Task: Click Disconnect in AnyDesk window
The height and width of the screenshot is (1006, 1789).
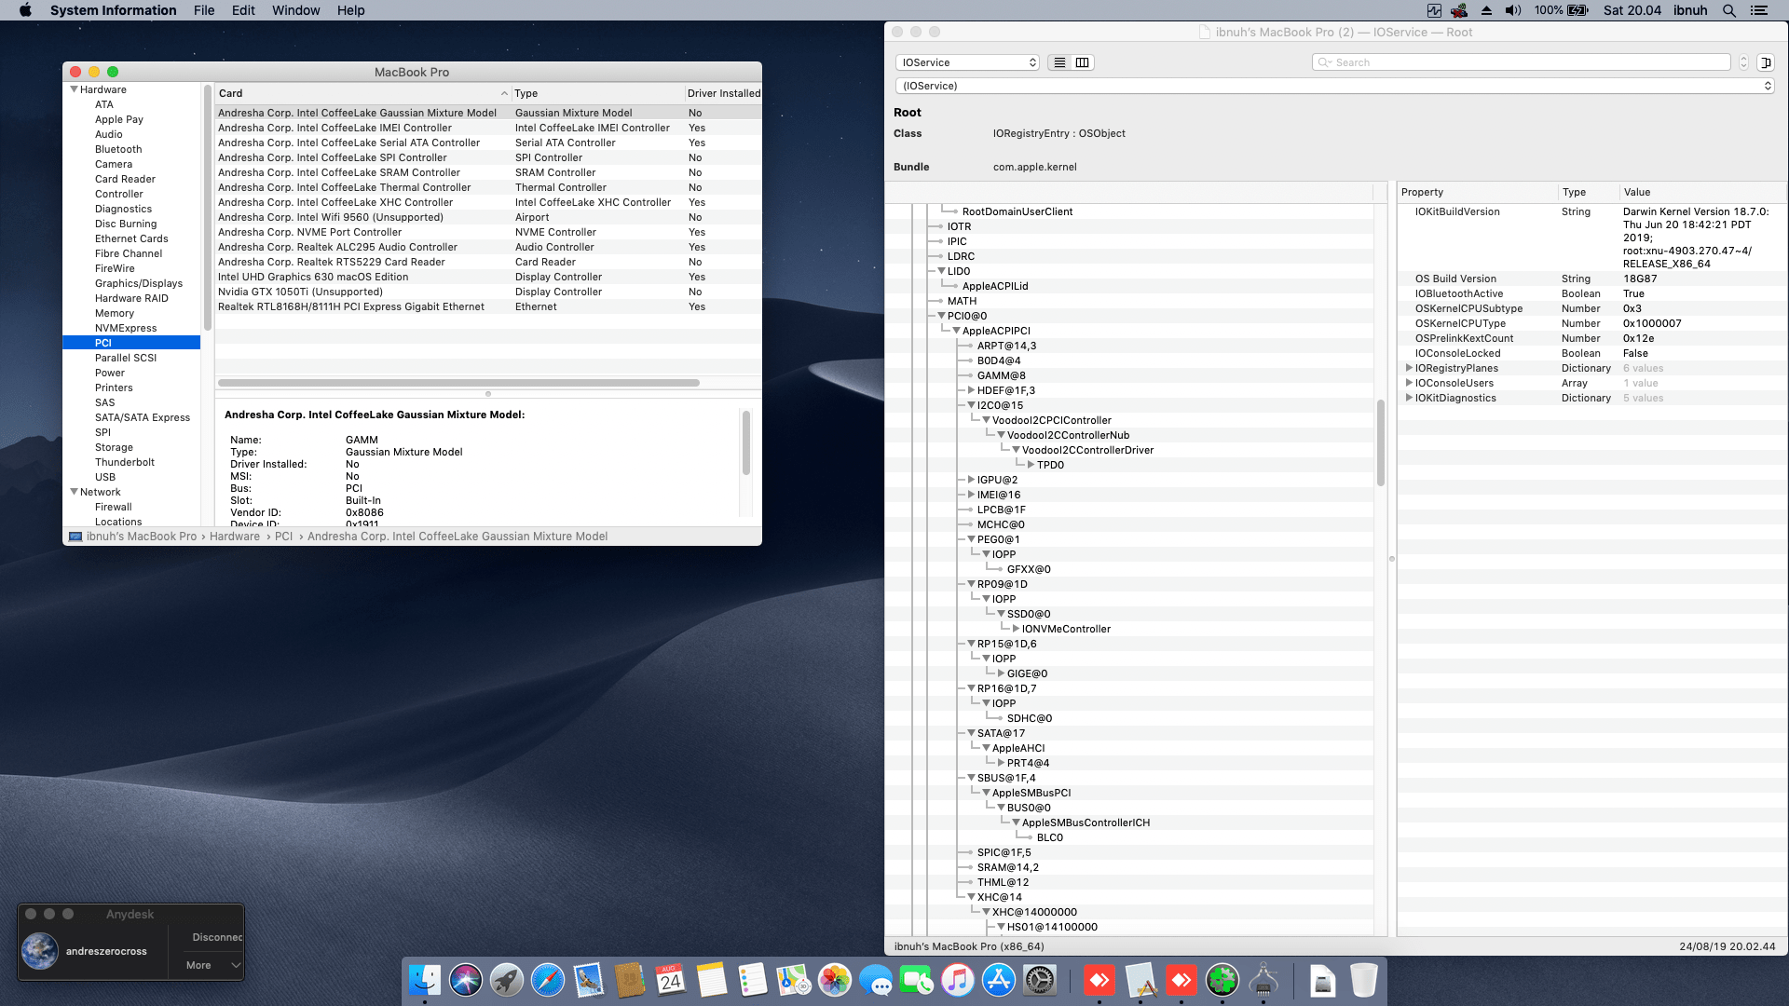Action: (217, 937)
